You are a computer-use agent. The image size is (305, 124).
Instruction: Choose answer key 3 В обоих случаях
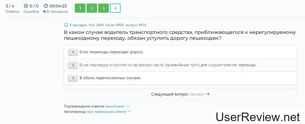coord(73,78)
